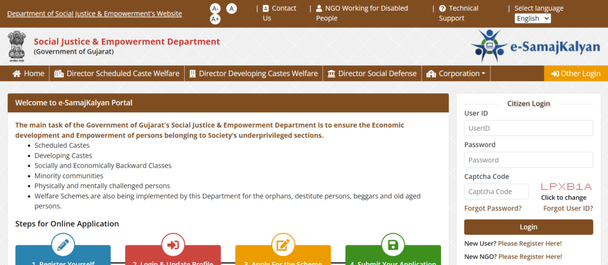
Task: Click the LPXB1A captcha image to change
Action: pyautogui.click(x=566, y=187)
